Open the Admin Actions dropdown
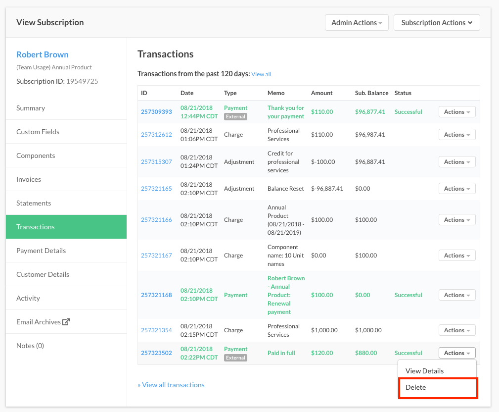This screenshot has height=412, width=499. pos(357,23)
